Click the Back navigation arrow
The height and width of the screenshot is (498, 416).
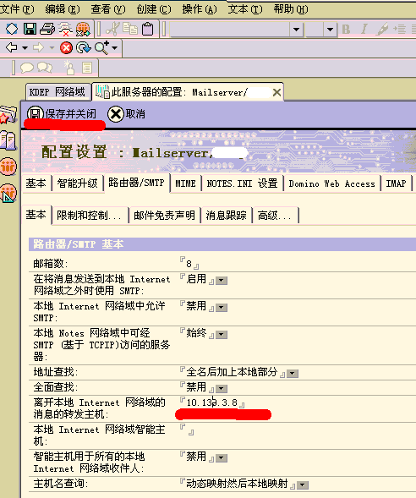tap(12, 47)
